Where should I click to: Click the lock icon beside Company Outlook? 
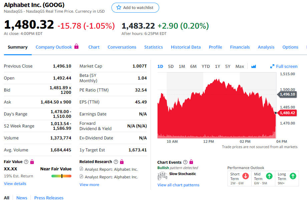pos(76,47)
